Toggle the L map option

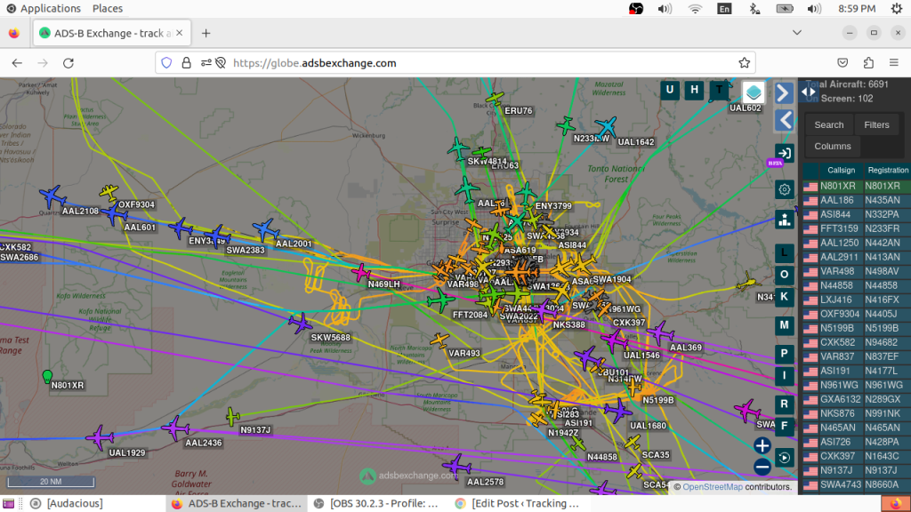(x=784, y=252)
